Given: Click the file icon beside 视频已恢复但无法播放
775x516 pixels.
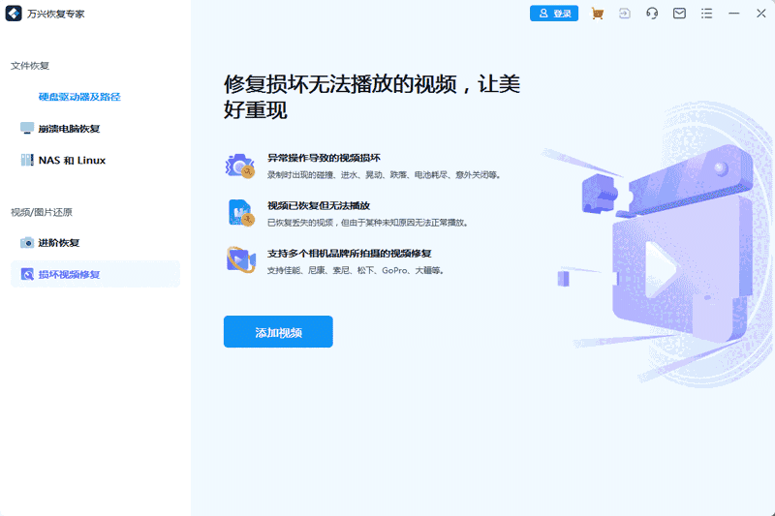Looking at the screenshot, I should tap(240, 213).
